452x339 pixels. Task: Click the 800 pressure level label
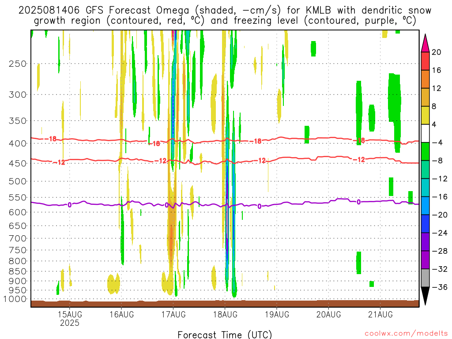18,261
